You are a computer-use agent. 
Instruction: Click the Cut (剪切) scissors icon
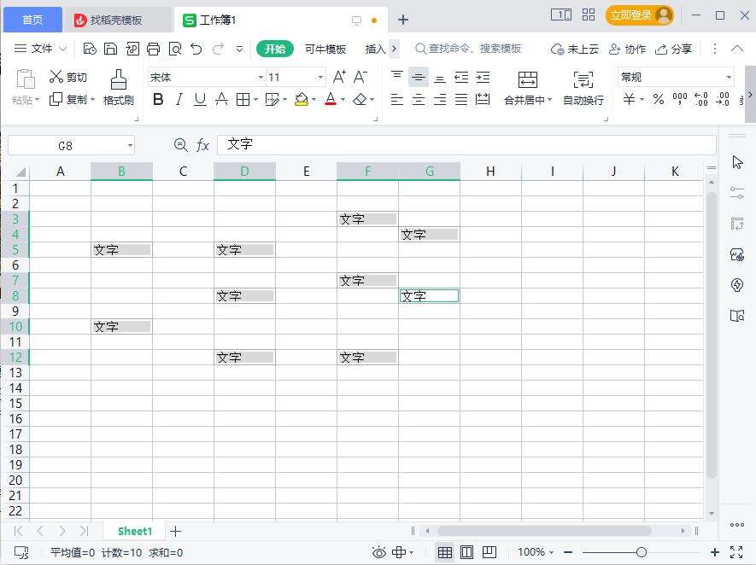point(57,77)
